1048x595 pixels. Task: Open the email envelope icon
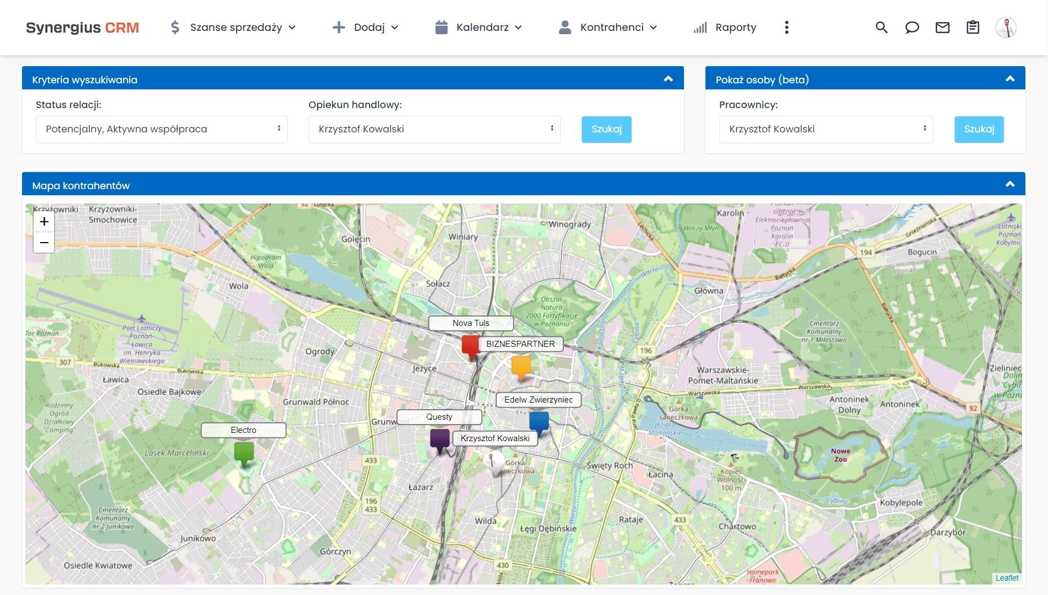pyautogui.click(x=942, y=27)
